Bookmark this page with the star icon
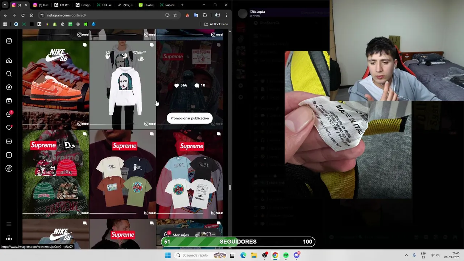 tap(175, 15)
